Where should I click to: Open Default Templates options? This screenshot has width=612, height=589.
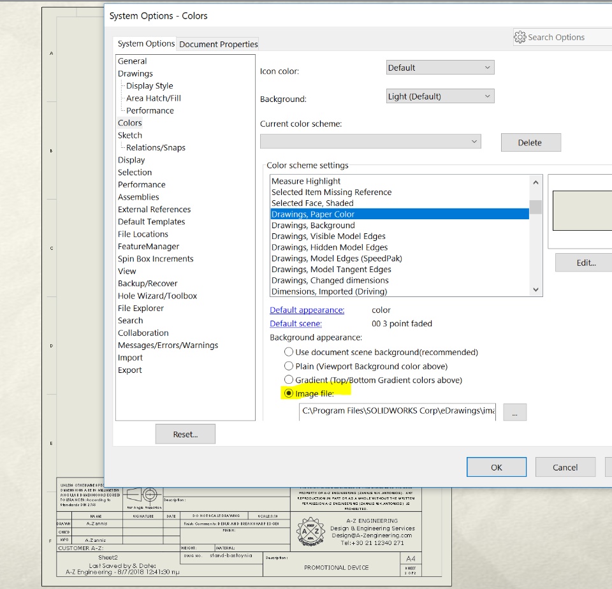coord(151,222)
